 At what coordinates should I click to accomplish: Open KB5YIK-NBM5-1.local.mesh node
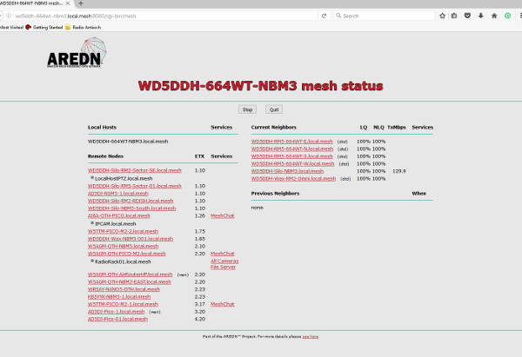click(x=119, y=296)
